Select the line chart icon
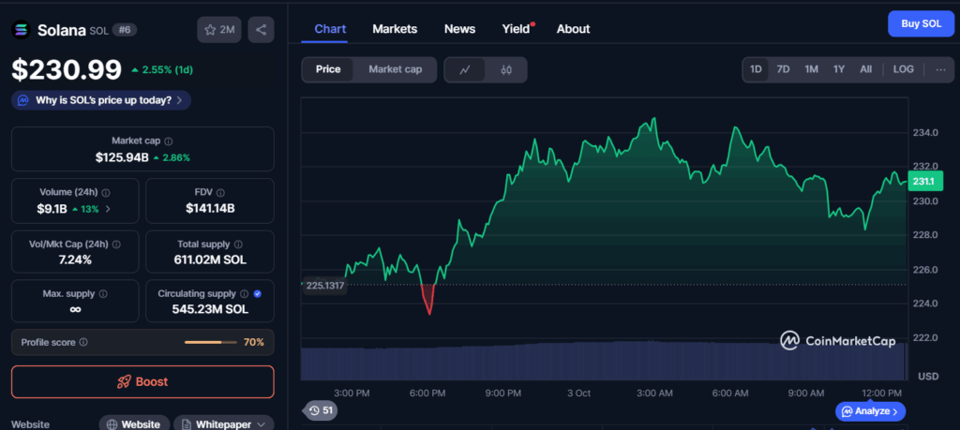The height and width of the screenshot is (430, 960). click(x=464, y=69)
